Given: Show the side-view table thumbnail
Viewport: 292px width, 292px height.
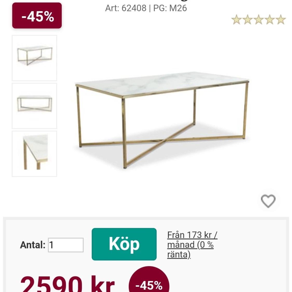Looking at the screenshot, I should [35, 106].
